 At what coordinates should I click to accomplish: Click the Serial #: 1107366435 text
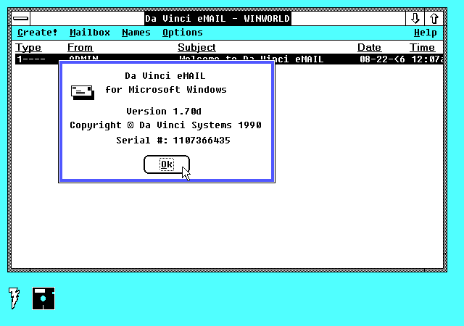173,141
